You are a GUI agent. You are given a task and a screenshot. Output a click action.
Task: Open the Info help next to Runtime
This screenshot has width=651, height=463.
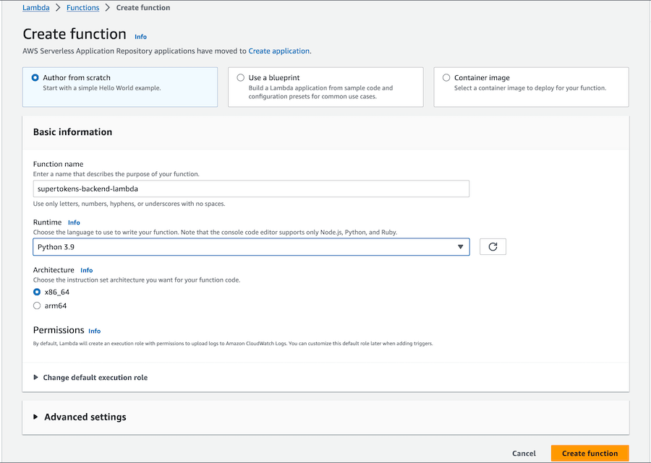pyautogui.click(x=74, y=222)
